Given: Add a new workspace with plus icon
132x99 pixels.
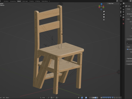Looking at the screenshot, I should pos(49,1).
